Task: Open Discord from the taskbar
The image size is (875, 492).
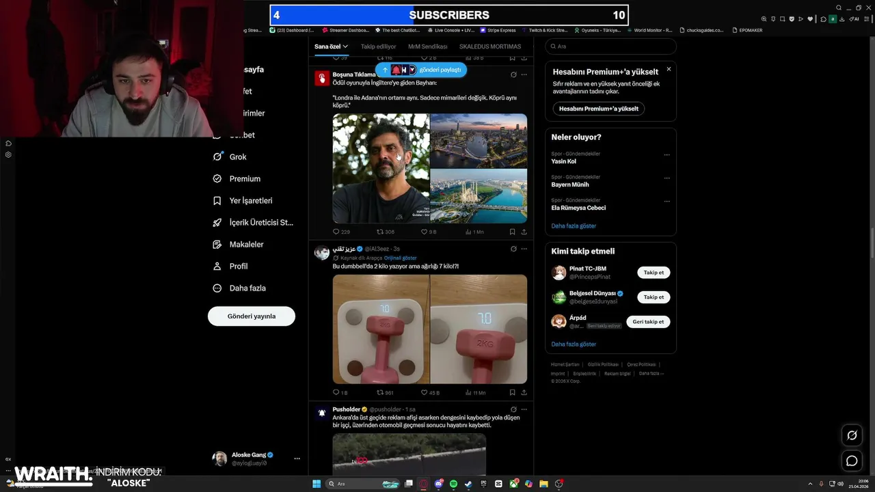Action: click(439, 484)
